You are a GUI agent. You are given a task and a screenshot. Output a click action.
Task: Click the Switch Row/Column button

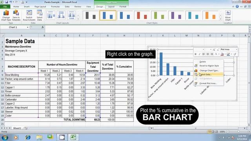coord(29,15)
